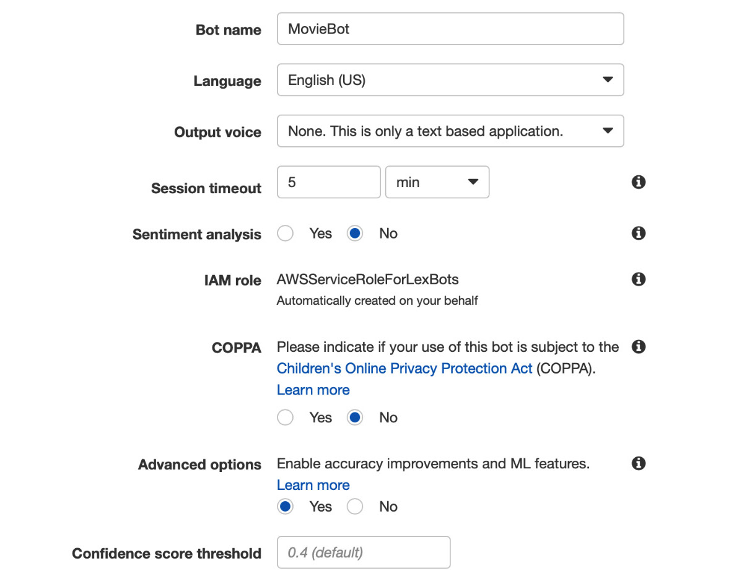Click the COPPA info icon
This screenshot has width=734, height=581.
[x=639, y=346]
